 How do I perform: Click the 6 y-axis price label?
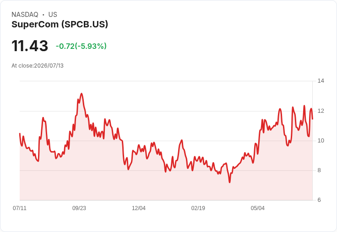[x=319, y=200]
